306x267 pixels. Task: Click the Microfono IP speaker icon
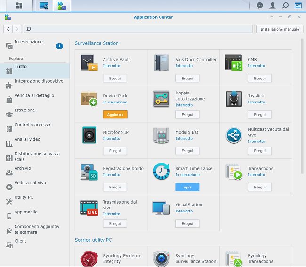point(89,135)
